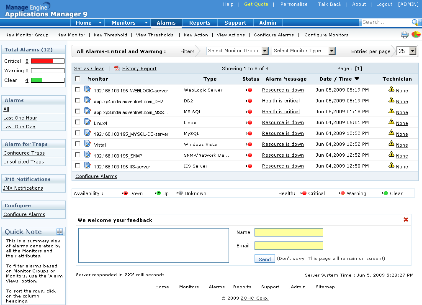The height and width of the screenshot is (305, 422).
Task: Go to the Admin tab
Action: coord(268,23)
